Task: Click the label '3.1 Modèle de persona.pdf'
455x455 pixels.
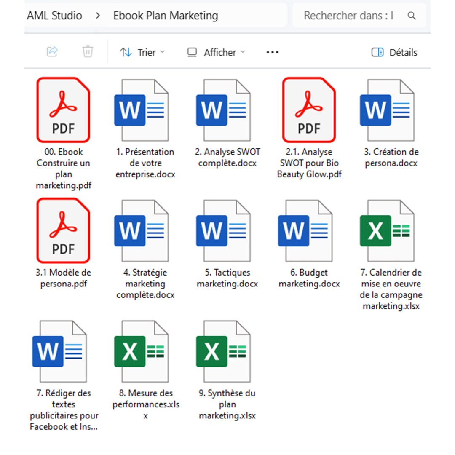Action: point(64,278)
